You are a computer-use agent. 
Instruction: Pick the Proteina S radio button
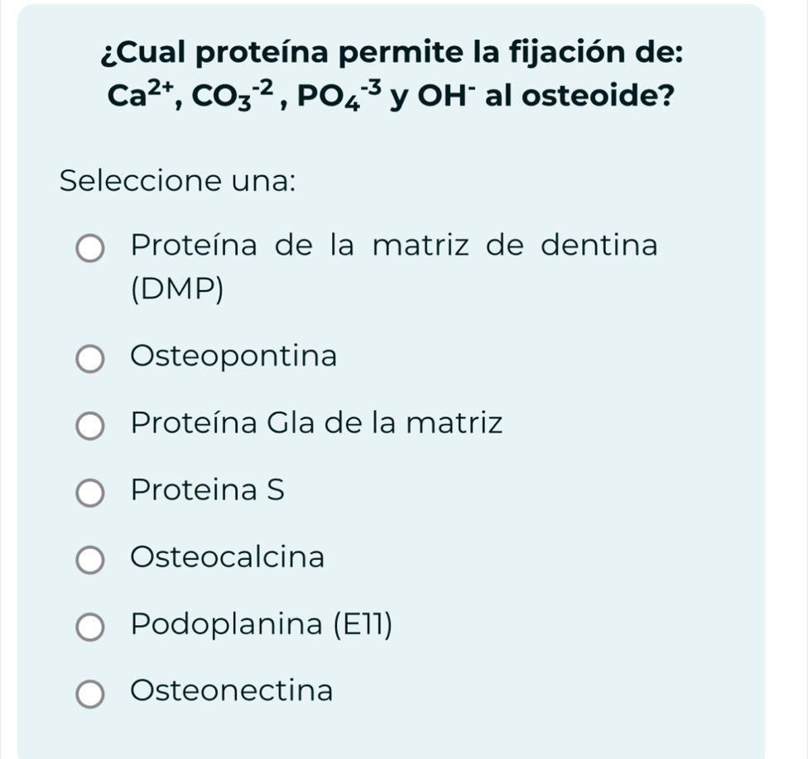coord(90,493)
